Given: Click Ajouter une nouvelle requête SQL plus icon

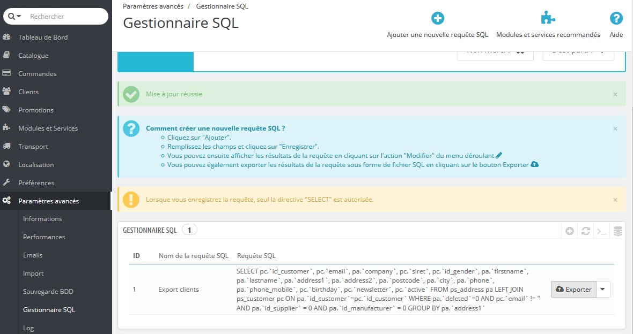Looking at the screenshot, I should 438,18.
